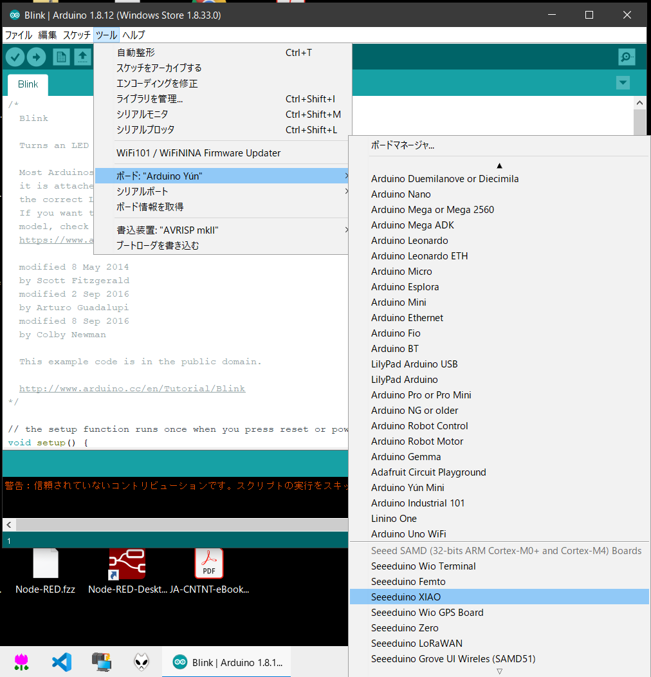Select the Arduino Mega ADK board
Screen dimensions: 651x677
[499, 225]
